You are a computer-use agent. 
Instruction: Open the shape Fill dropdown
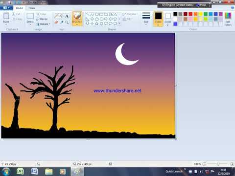127,19
